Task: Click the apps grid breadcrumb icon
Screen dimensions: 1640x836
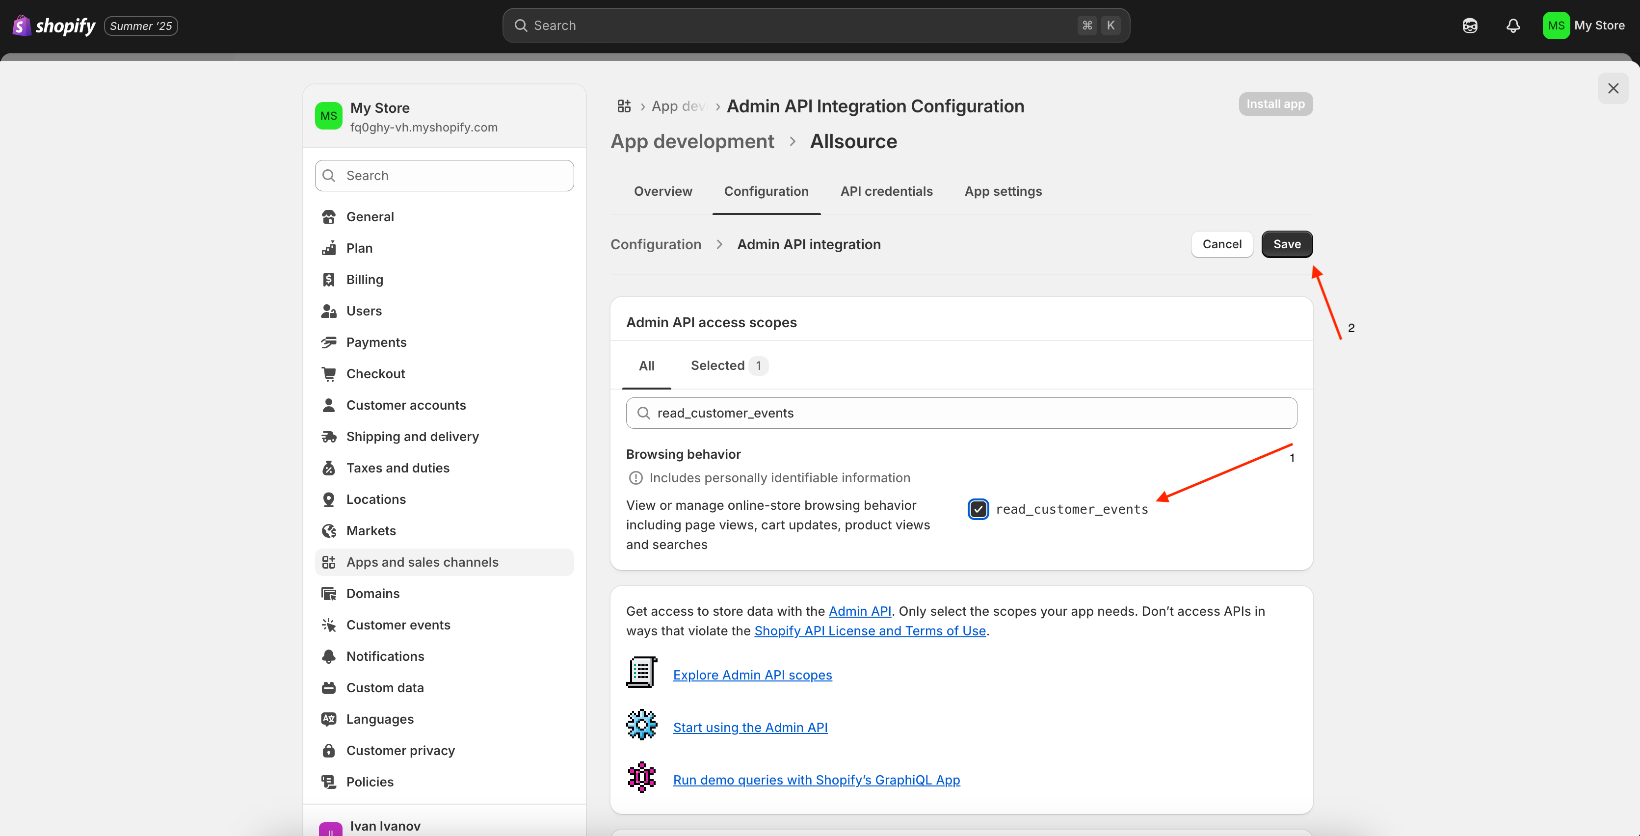Action: (623, 106)
